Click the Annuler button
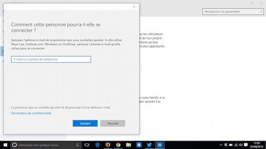The image size is (266, 149). [x=112, y=123]
